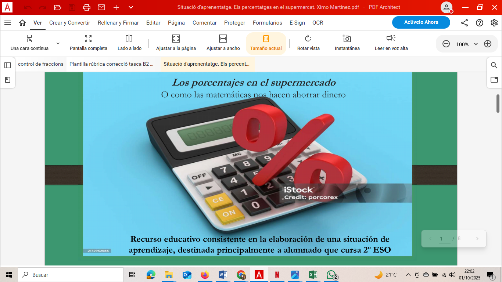The width and height of the screenshot is (502, 282).
Task: Rotate the view with Rotar vista
Action: coord(308,43)
